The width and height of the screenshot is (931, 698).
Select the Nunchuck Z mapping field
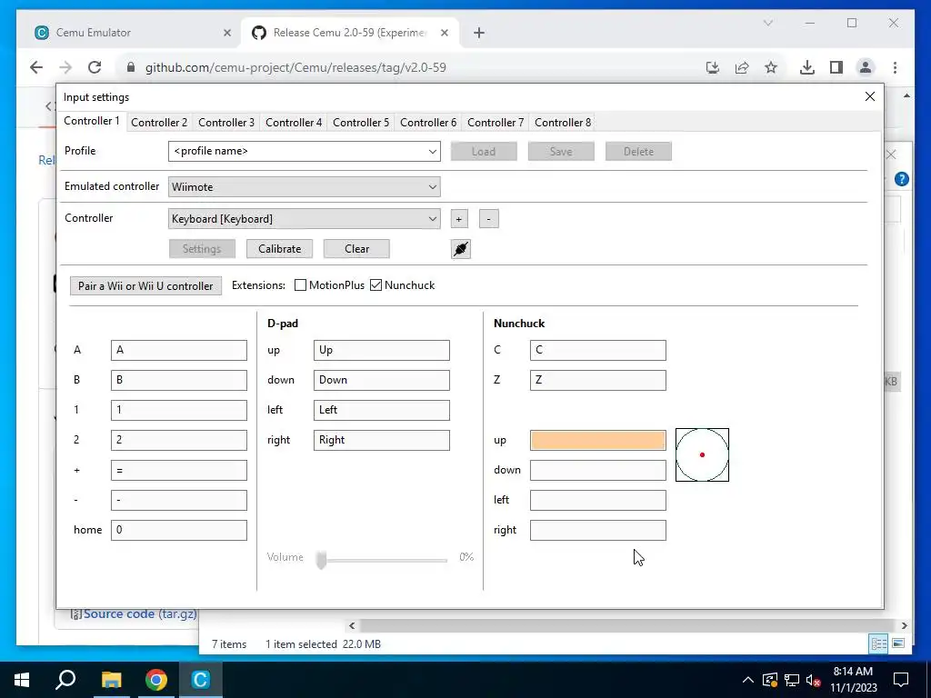pyautogui.click(x=598, y=381)
